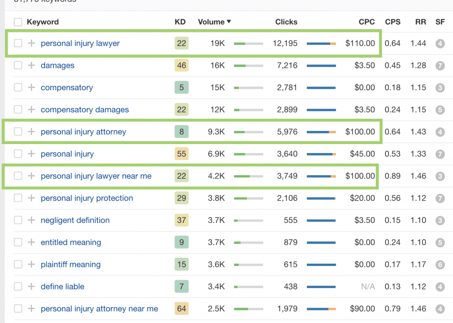Click the plus icon beside 'personal injury lawyer'
The height and width of the screenshot is (323, 453).
31,43
